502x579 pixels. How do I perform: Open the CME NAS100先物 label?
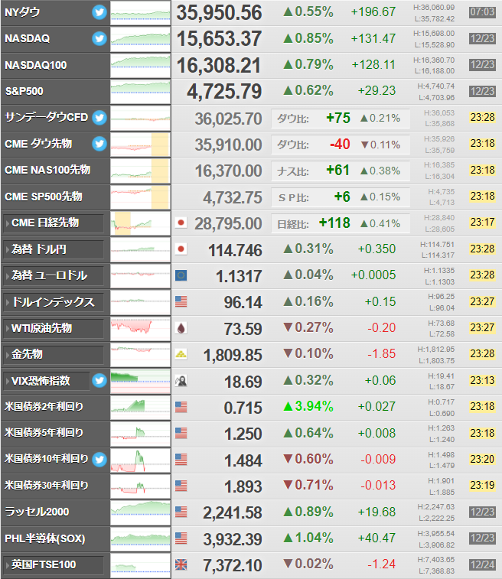pos(47,171)
